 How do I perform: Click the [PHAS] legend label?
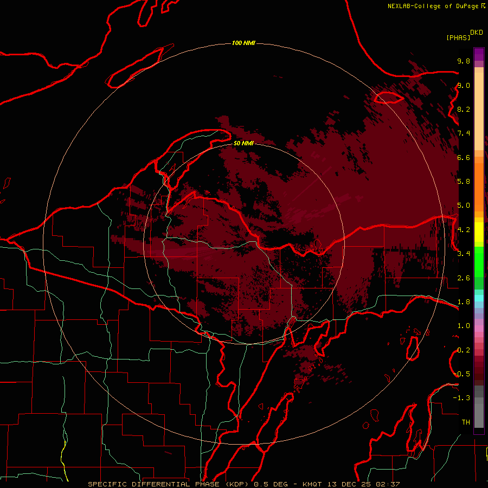coord(458,37)
